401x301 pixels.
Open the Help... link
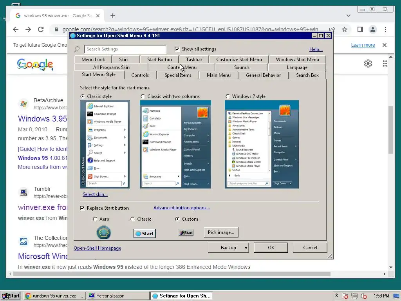(x=316, y=49)
